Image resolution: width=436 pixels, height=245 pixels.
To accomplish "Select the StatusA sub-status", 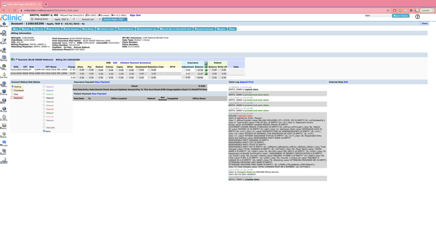I will pos(44,120).
